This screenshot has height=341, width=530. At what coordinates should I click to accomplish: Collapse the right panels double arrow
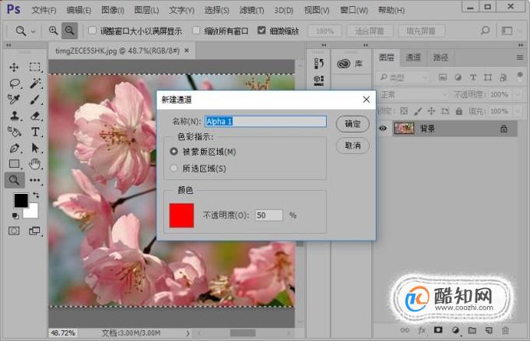click(521, 45)
